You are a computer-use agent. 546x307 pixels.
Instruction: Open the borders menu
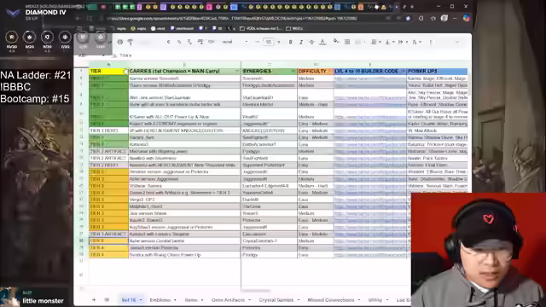coord(347,42)
